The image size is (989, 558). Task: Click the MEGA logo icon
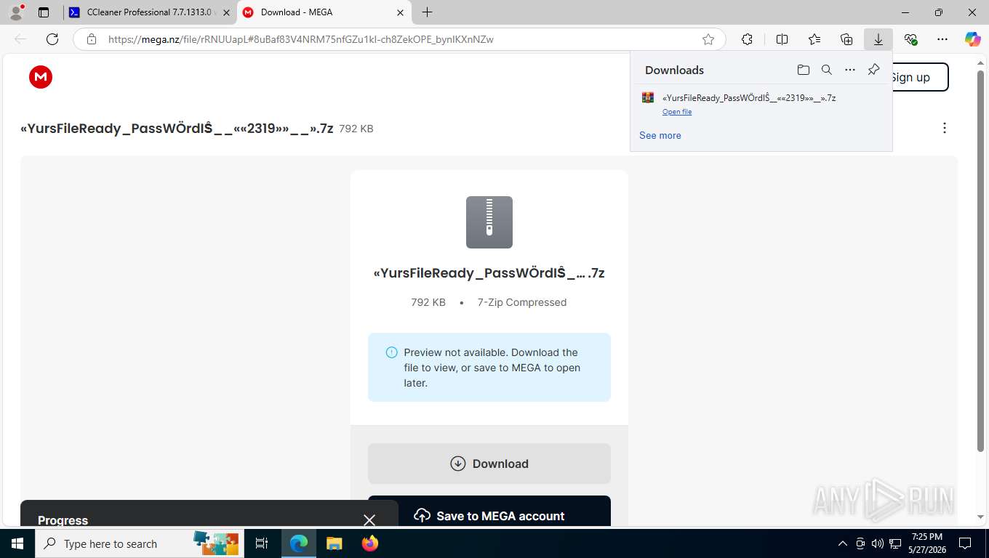tap(41, 77)
